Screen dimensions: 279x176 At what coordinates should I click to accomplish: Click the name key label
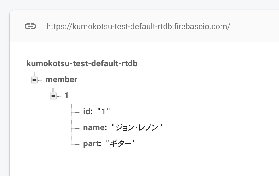point(95,127)
